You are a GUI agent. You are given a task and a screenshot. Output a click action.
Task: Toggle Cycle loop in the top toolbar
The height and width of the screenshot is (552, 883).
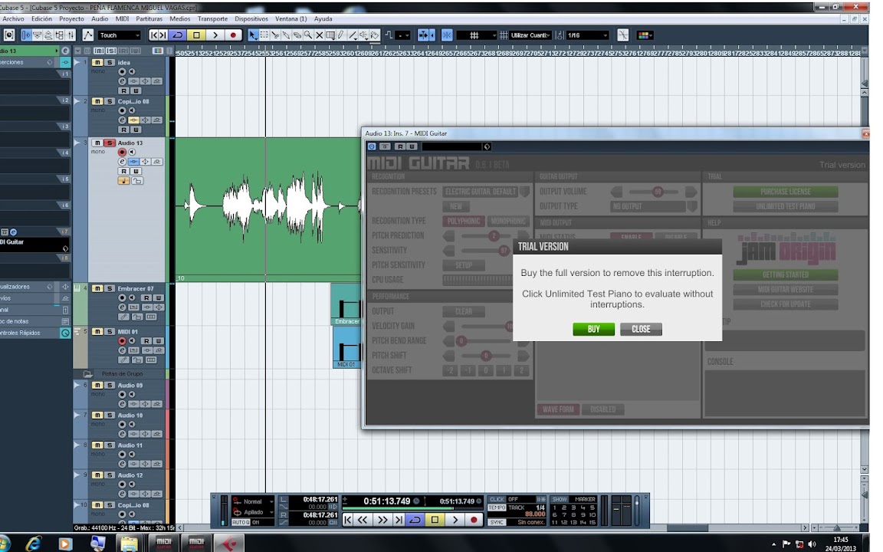tap(177, 35)
